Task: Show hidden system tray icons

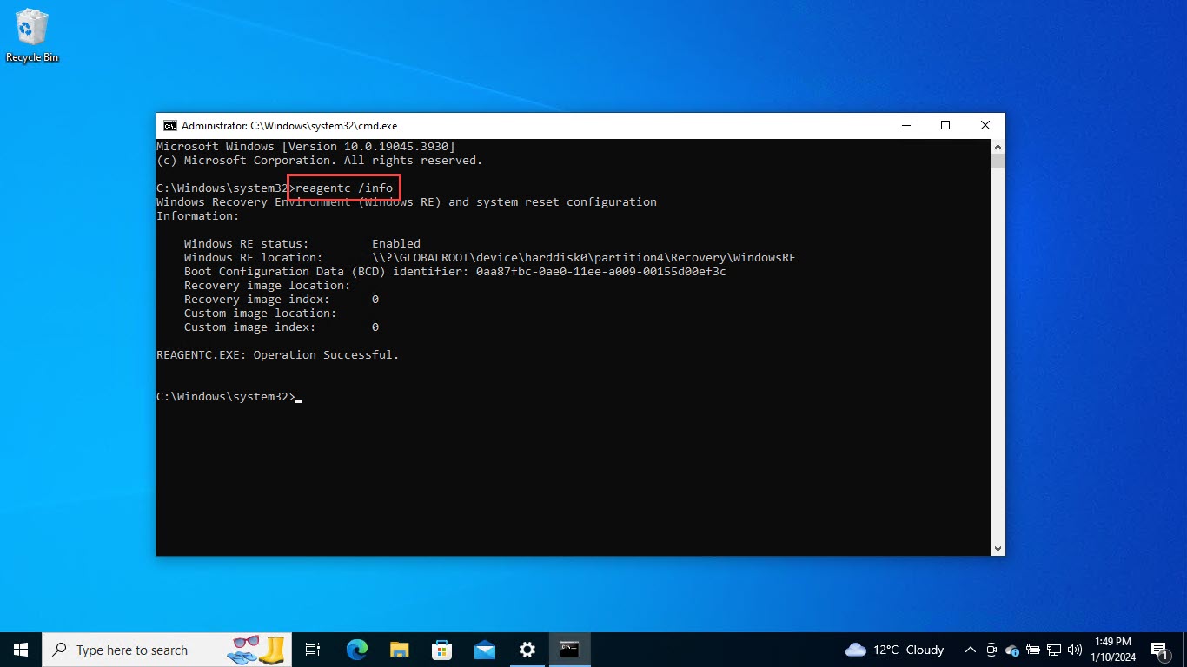Action: click(x=971, y=650)
